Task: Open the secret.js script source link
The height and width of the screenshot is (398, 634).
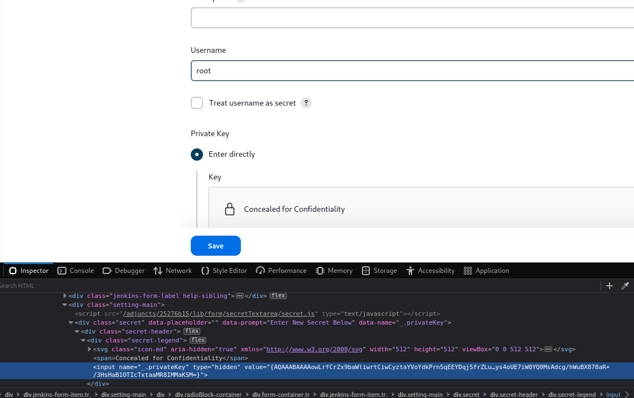Action: click(x=219, y=314)
